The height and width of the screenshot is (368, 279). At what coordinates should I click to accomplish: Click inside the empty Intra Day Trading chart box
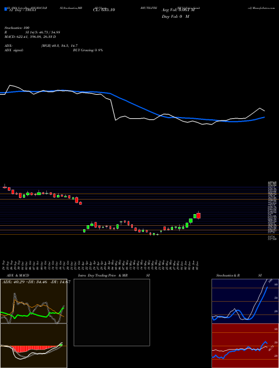[x=112, y=312]
